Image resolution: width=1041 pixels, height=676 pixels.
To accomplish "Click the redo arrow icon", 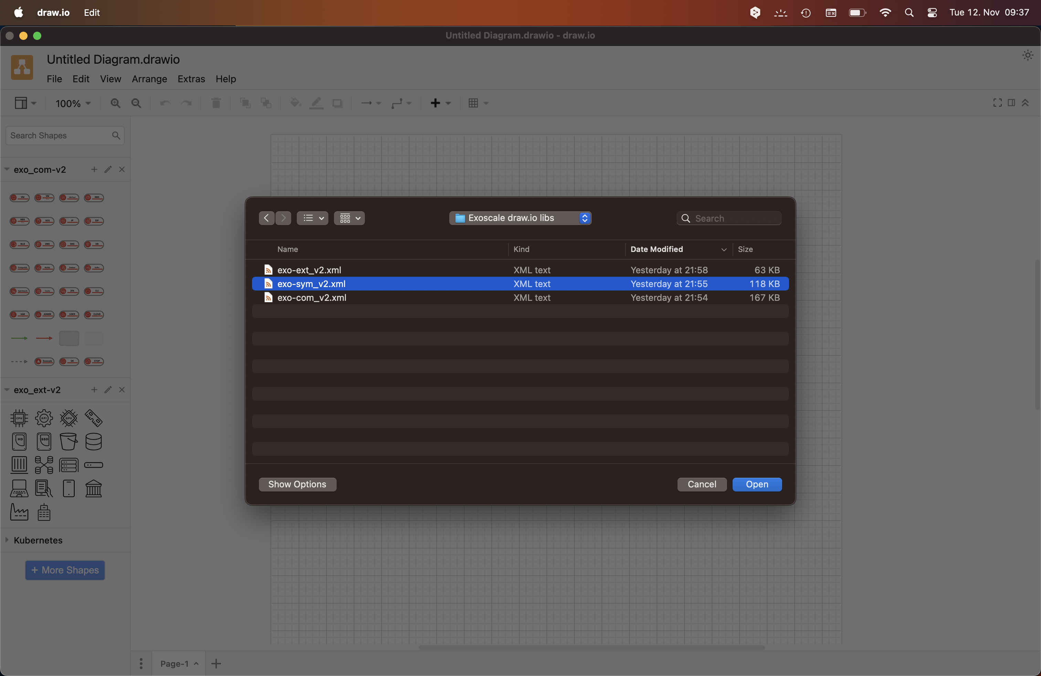I will pyautogui.click(x=187, y=103).
